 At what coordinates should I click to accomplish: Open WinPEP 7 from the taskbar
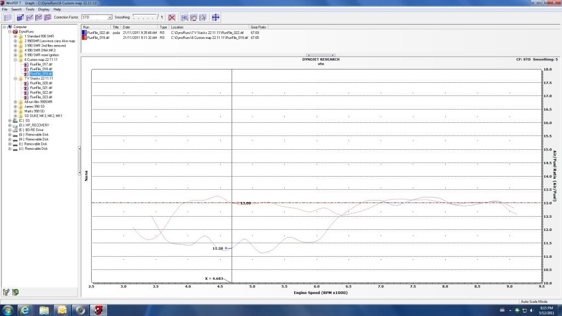(x=99, y=309)
